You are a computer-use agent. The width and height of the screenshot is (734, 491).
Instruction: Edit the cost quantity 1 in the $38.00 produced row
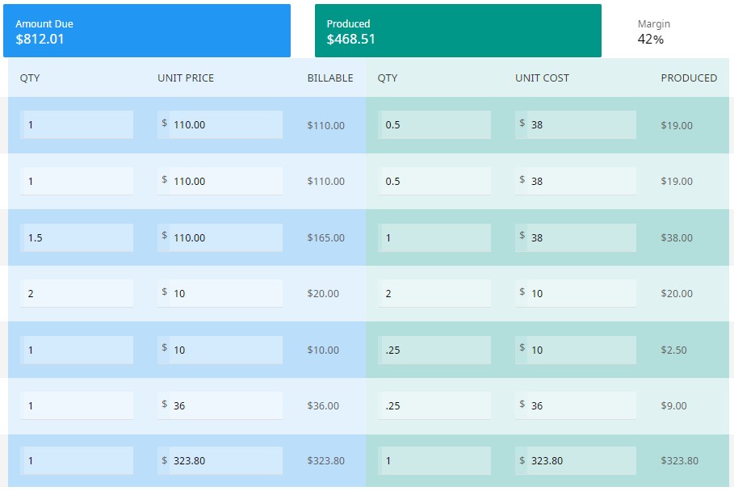[x=434, y=237]
